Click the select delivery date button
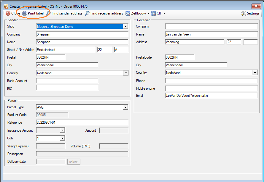264x182 pixels. 74,162
